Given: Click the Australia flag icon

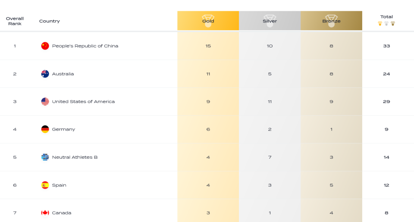Looking at the screenshot, I should 45,74.
